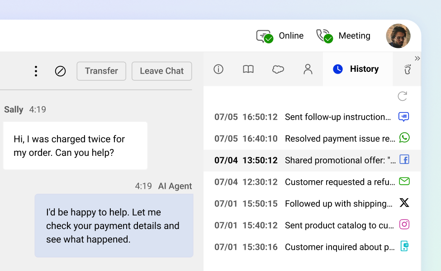Image resolution: width=441 pixels, height=271 pixels.
Task: Click the Transfer button
Action: (101, 71)
